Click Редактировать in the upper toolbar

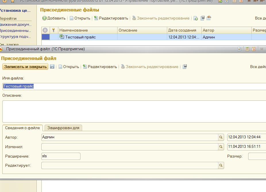[x=111, y=18]
